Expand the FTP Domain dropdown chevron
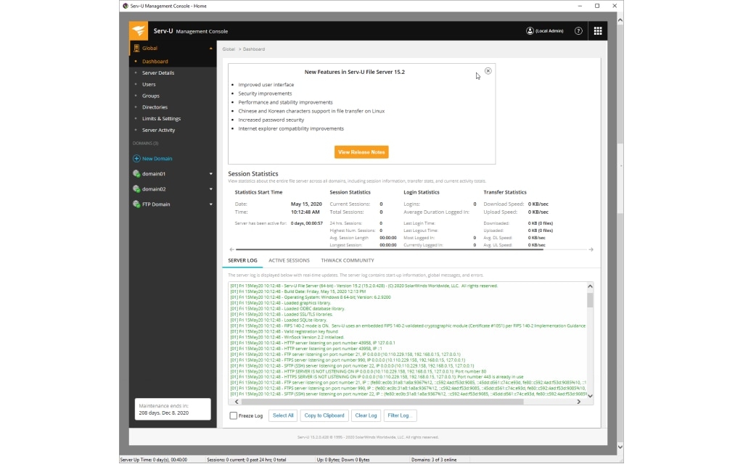 210,204
